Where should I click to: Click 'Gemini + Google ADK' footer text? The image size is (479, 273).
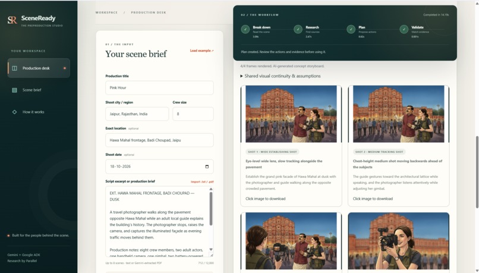pos(24,255)
